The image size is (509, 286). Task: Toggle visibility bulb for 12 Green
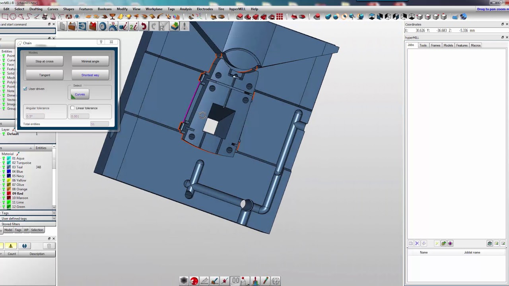[x=4, y=207]
